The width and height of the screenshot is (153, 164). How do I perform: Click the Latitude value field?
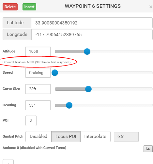(92, 23)
